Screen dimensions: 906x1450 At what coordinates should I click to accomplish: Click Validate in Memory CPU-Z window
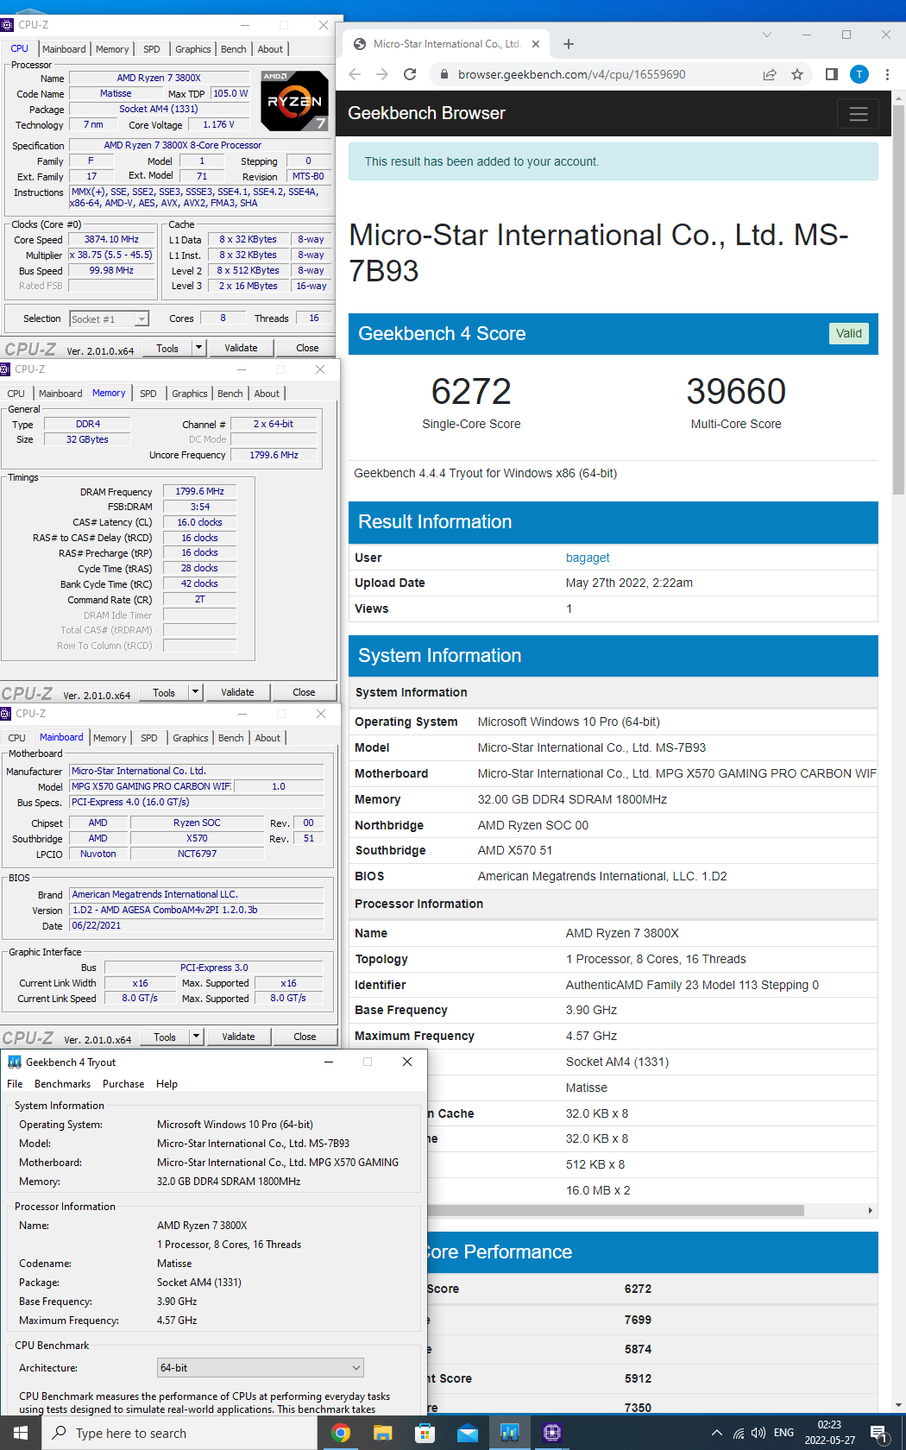[237, 692]
